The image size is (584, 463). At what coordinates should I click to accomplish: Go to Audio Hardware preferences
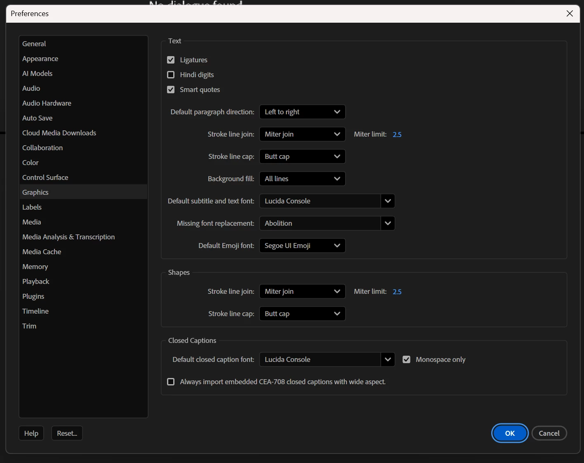[x=83, y=103]
